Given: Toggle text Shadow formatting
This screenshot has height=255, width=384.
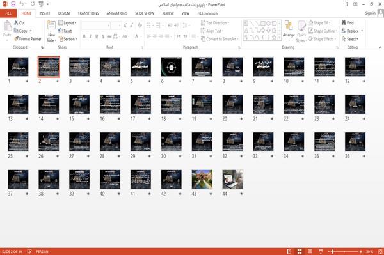Looking at the screenshot, I should [x=103, y=36].
